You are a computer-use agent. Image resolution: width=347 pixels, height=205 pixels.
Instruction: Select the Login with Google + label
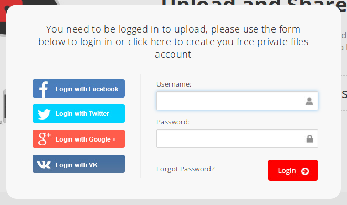coord(86,139)
